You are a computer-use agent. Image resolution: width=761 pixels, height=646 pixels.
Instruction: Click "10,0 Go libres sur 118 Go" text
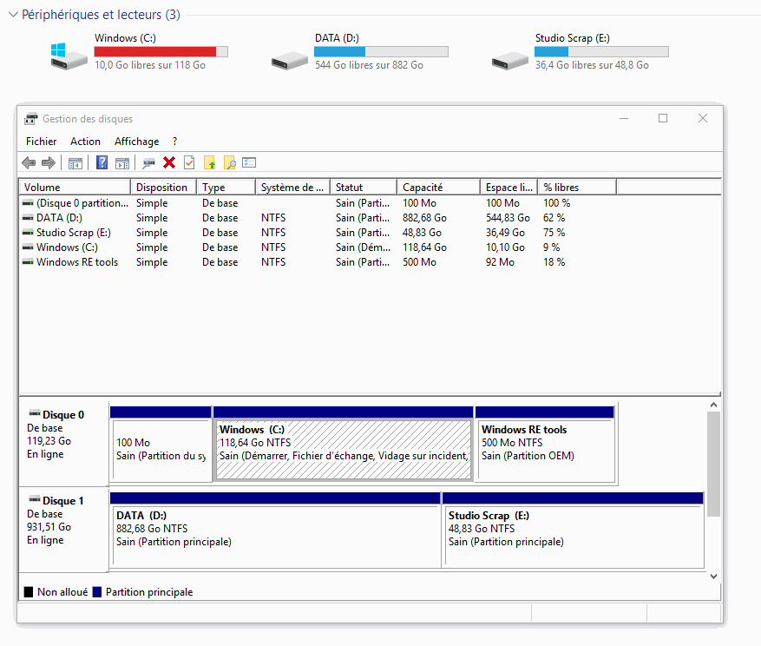[x=150, y=65]
